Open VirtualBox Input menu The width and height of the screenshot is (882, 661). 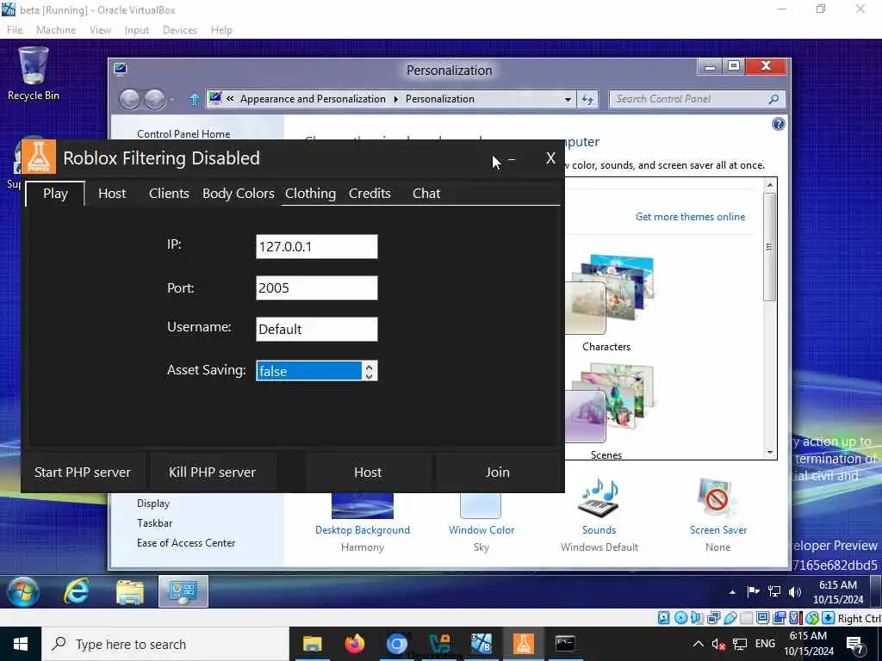point(137,30)
